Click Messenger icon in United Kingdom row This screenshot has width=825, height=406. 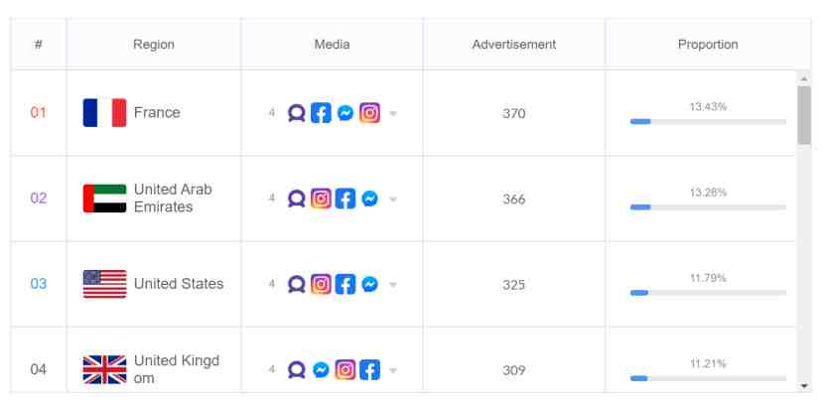pos(321,370)
